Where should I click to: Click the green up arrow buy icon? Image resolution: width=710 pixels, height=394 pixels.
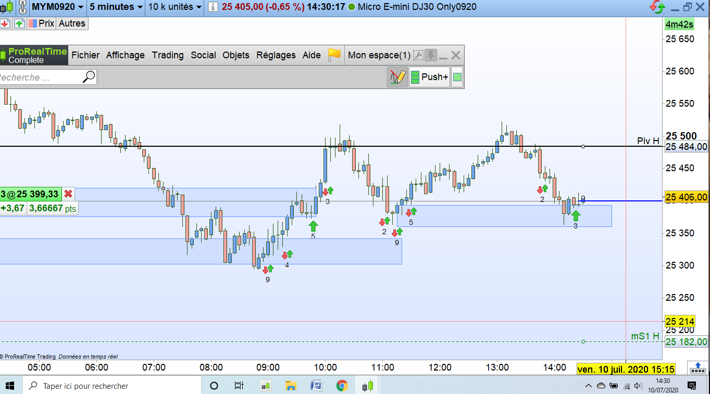(x=19, y=23)
